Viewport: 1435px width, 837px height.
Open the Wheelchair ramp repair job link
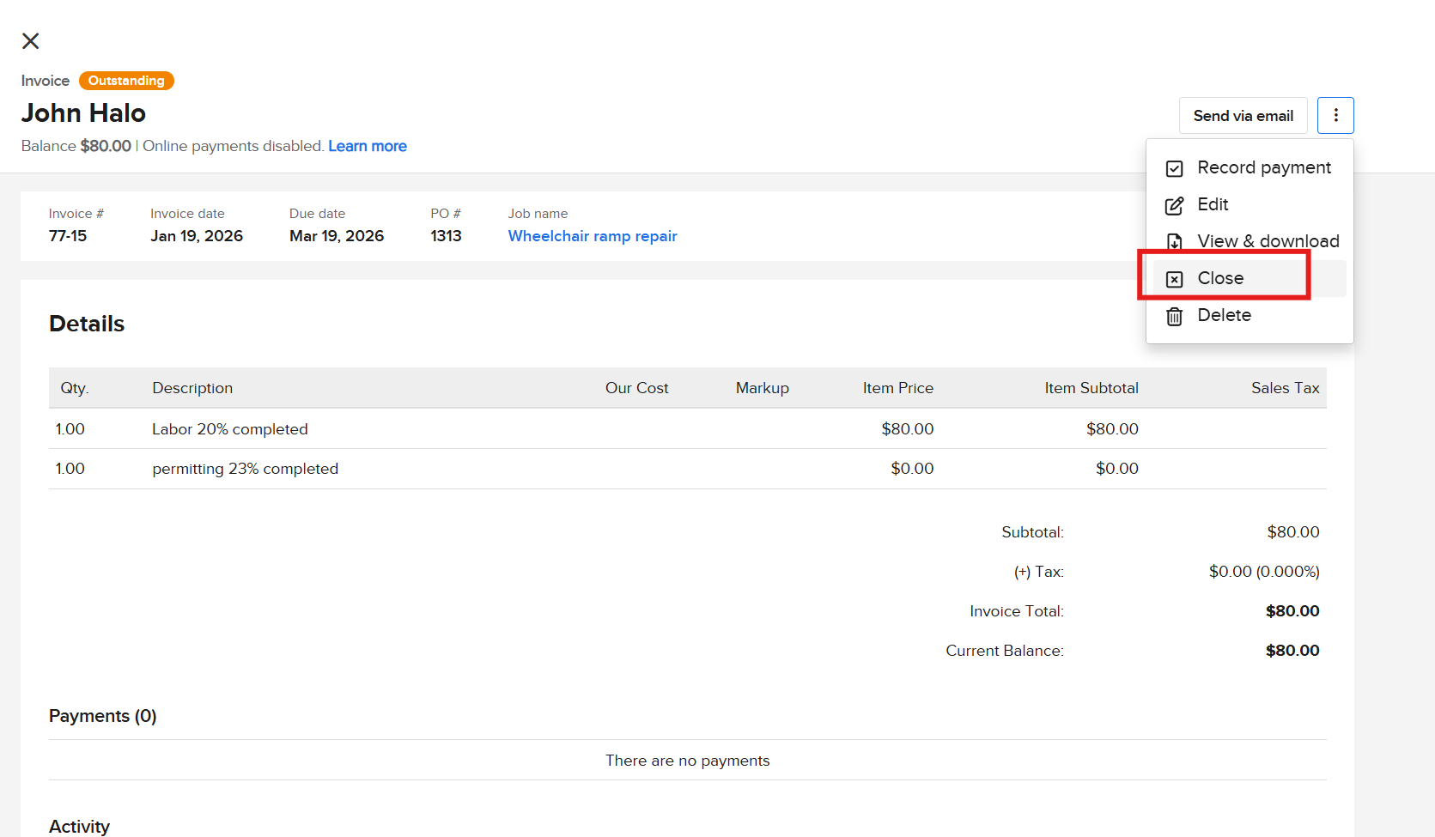click(x=593, y=236)
